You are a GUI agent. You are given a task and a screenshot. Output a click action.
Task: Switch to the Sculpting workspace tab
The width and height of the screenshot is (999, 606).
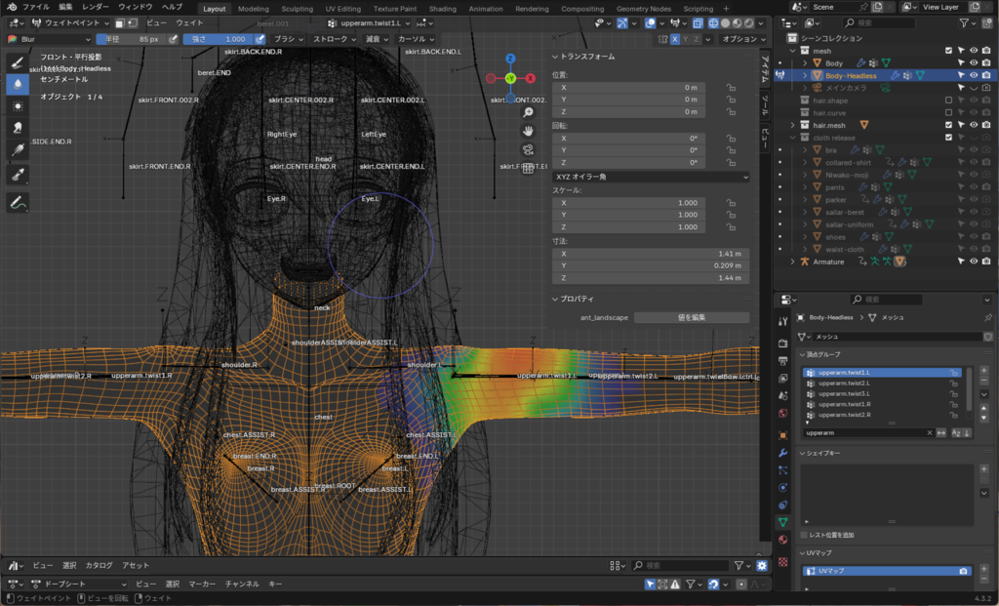(297, 9)
